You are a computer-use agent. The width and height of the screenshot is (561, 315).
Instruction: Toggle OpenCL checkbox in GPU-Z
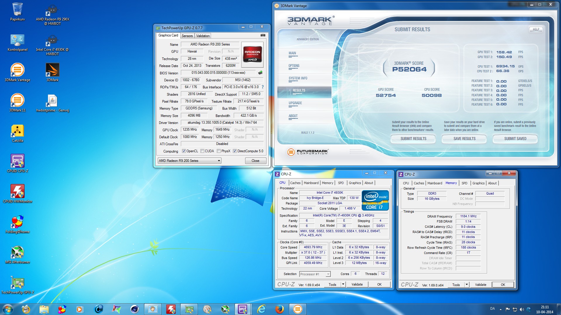pos(184,151)
